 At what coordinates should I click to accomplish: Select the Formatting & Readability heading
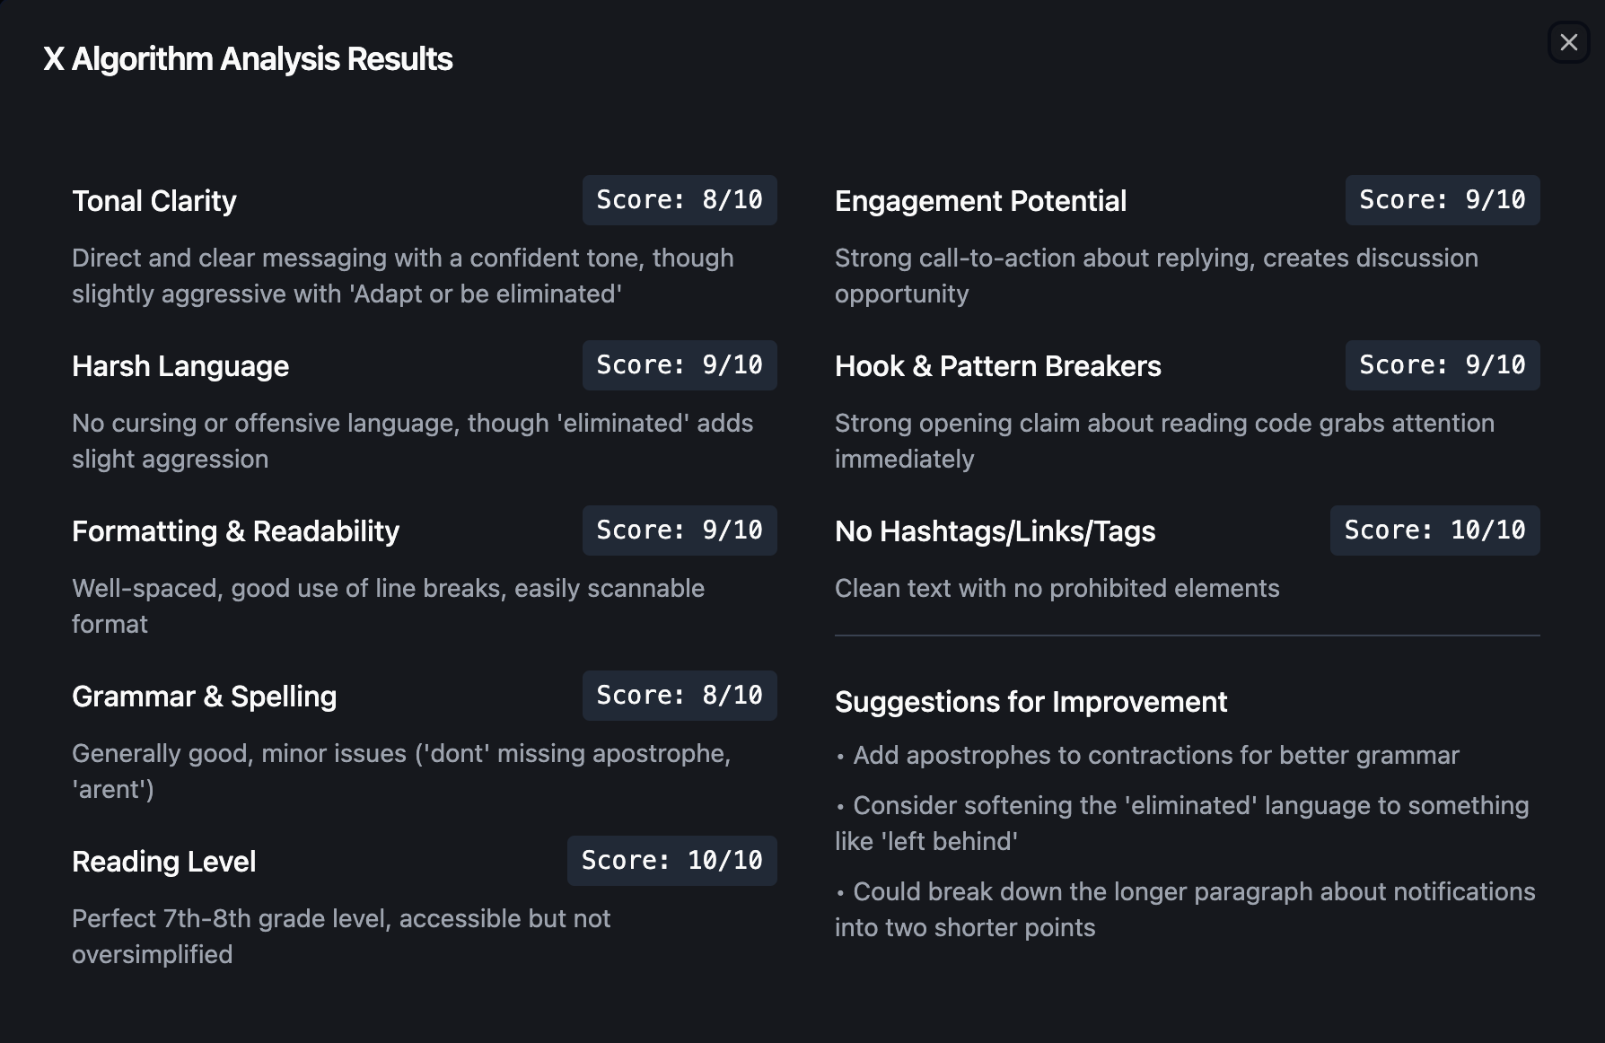point(235,531)
